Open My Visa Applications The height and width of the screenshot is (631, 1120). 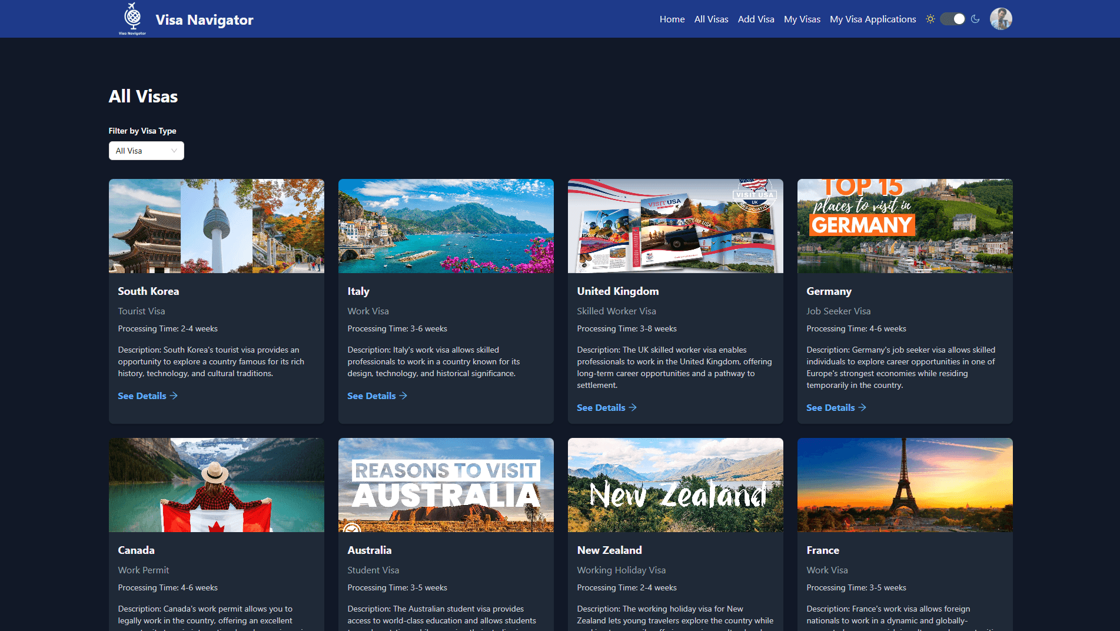(872, 19)
